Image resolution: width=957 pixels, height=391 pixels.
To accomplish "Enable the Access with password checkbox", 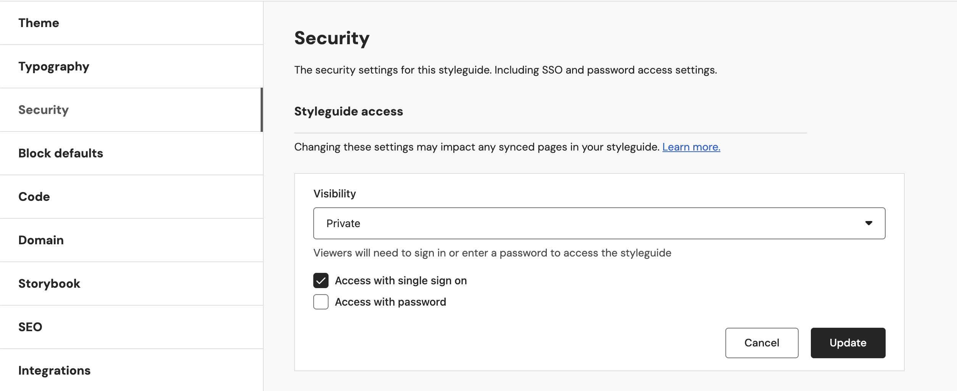I will coord(321,302).
